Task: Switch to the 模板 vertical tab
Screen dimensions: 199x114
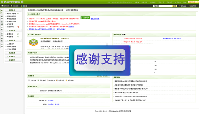Action: [2, 40]
